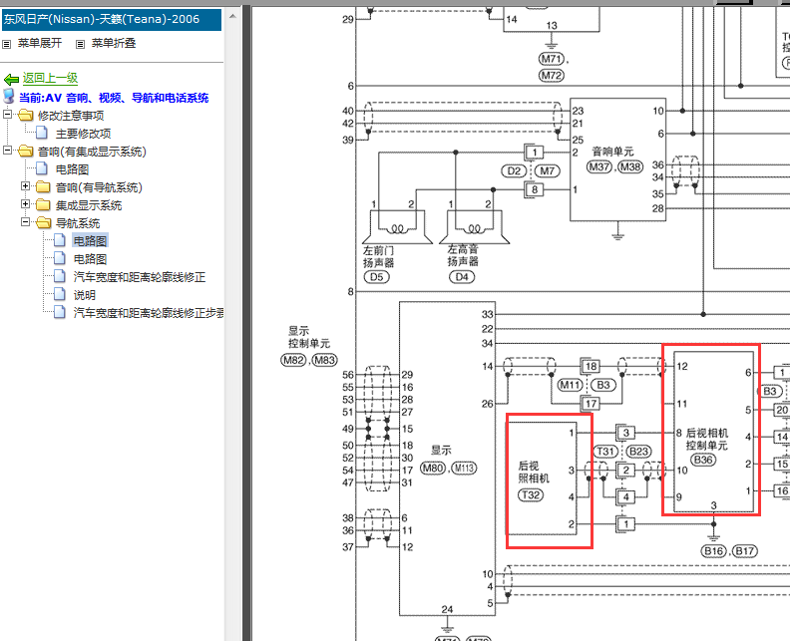Viewport: 790px width, 641px height.
Task: Click the B16 B17 ground connector label
Action: 729,551
